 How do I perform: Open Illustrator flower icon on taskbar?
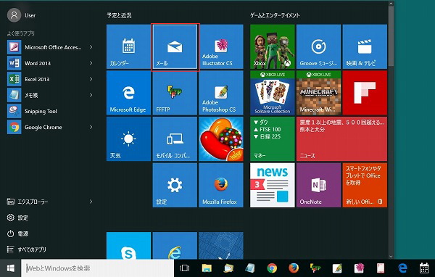coord(359,268)
